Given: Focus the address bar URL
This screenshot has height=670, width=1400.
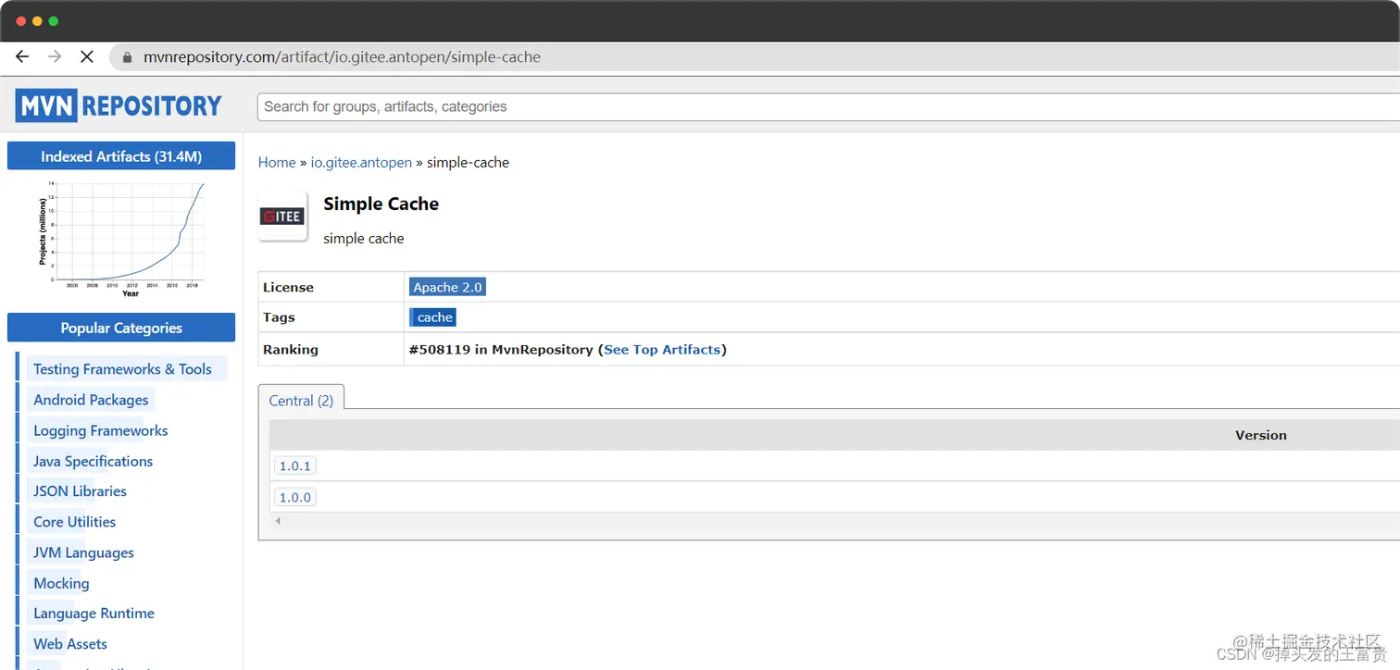Looking at the screenshot, I should point(342,57).
